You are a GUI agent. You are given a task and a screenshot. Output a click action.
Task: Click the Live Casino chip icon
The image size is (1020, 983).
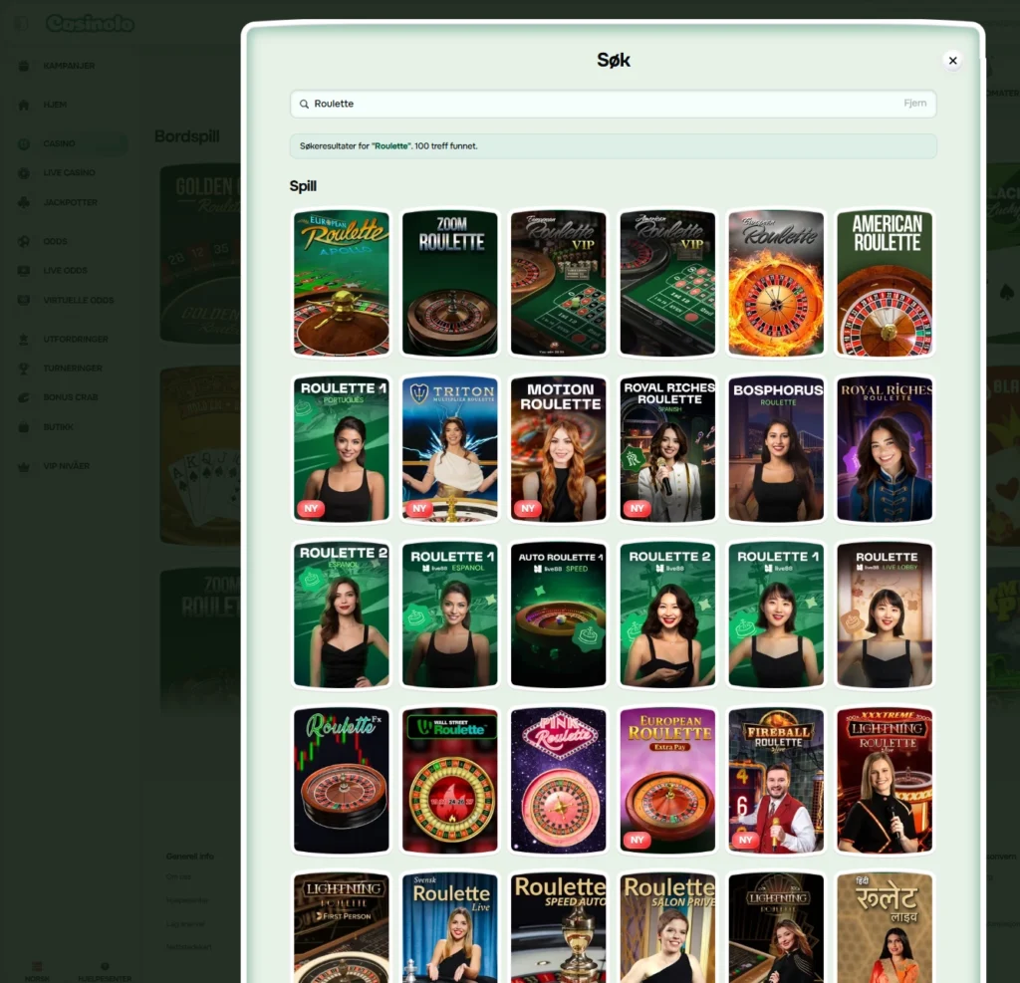point(24,173)
